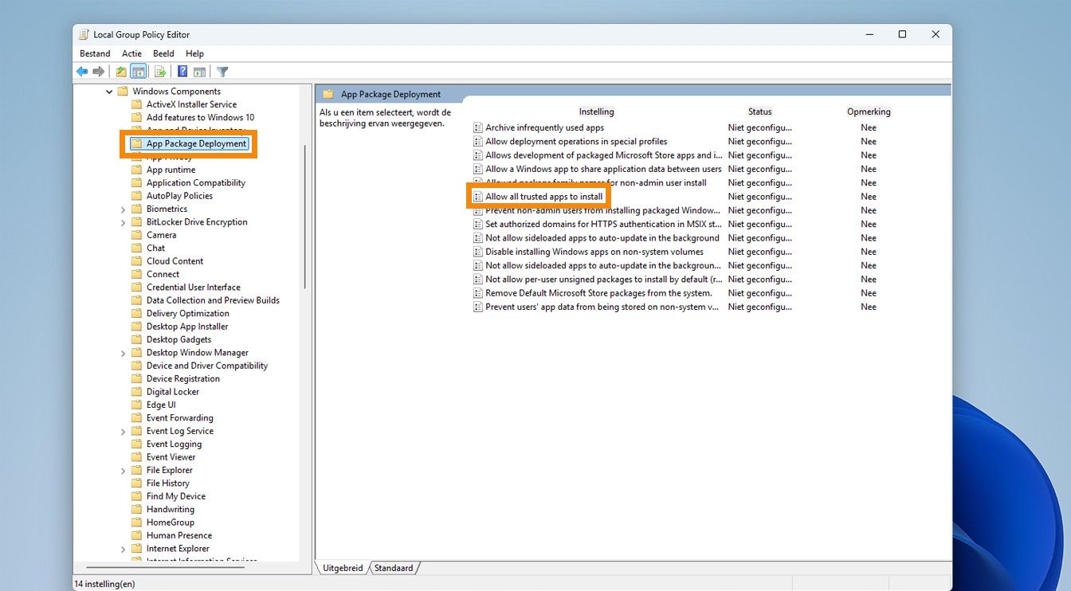Expand the BitLocker Drive Encryption node

tap(123, 222)
